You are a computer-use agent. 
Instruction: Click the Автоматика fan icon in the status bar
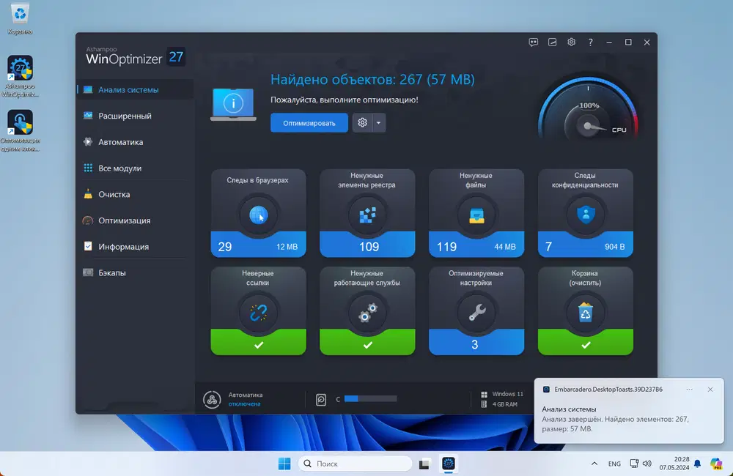click(x=212, y=399)
